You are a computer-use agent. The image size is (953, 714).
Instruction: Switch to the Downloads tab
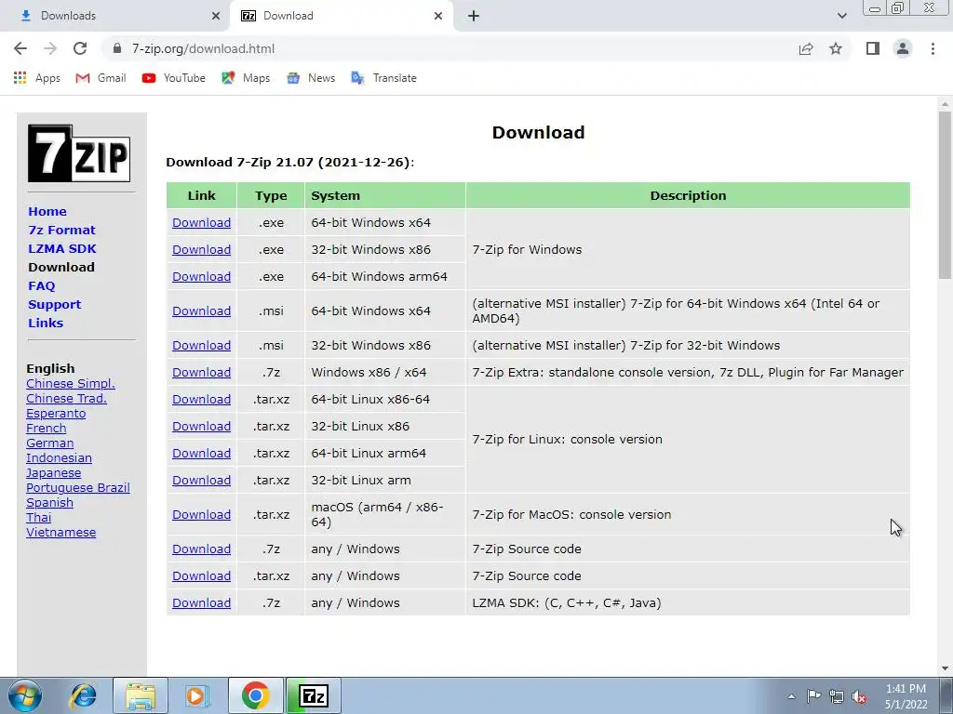114,16
